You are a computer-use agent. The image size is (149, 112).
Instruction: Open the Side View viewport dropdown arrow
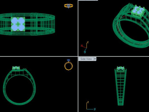[x=95, y=59]
